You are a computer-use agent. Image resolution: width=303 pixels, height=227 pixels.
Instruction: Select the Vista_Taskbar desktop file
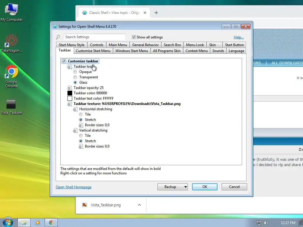pyautogui.click(x=11, y=107)
